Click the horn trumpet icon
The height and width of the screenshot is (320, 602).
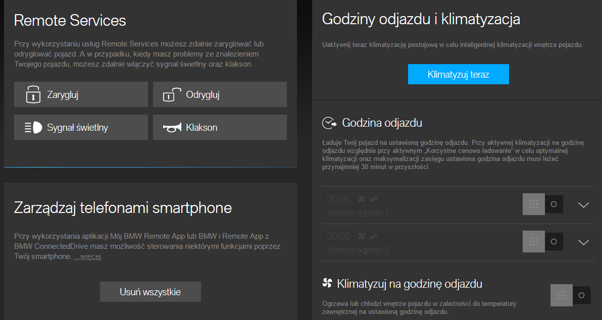(x=172, y=127)
